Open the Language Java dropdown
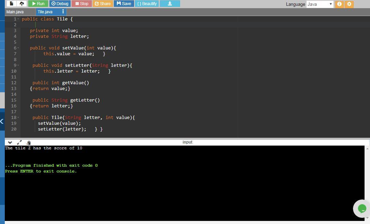The width and height of the screenshot is (370, 224). tap(320, 4)
